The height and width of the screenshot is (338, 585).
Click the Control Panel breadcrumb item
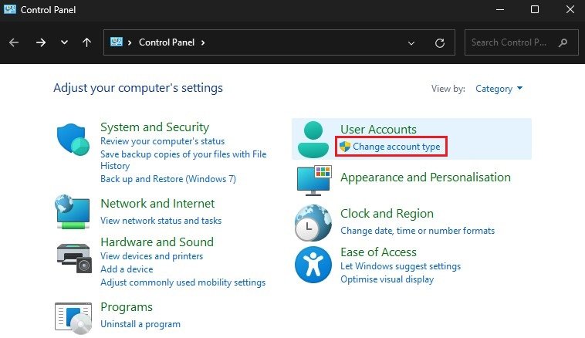click(x=167, y=42)
